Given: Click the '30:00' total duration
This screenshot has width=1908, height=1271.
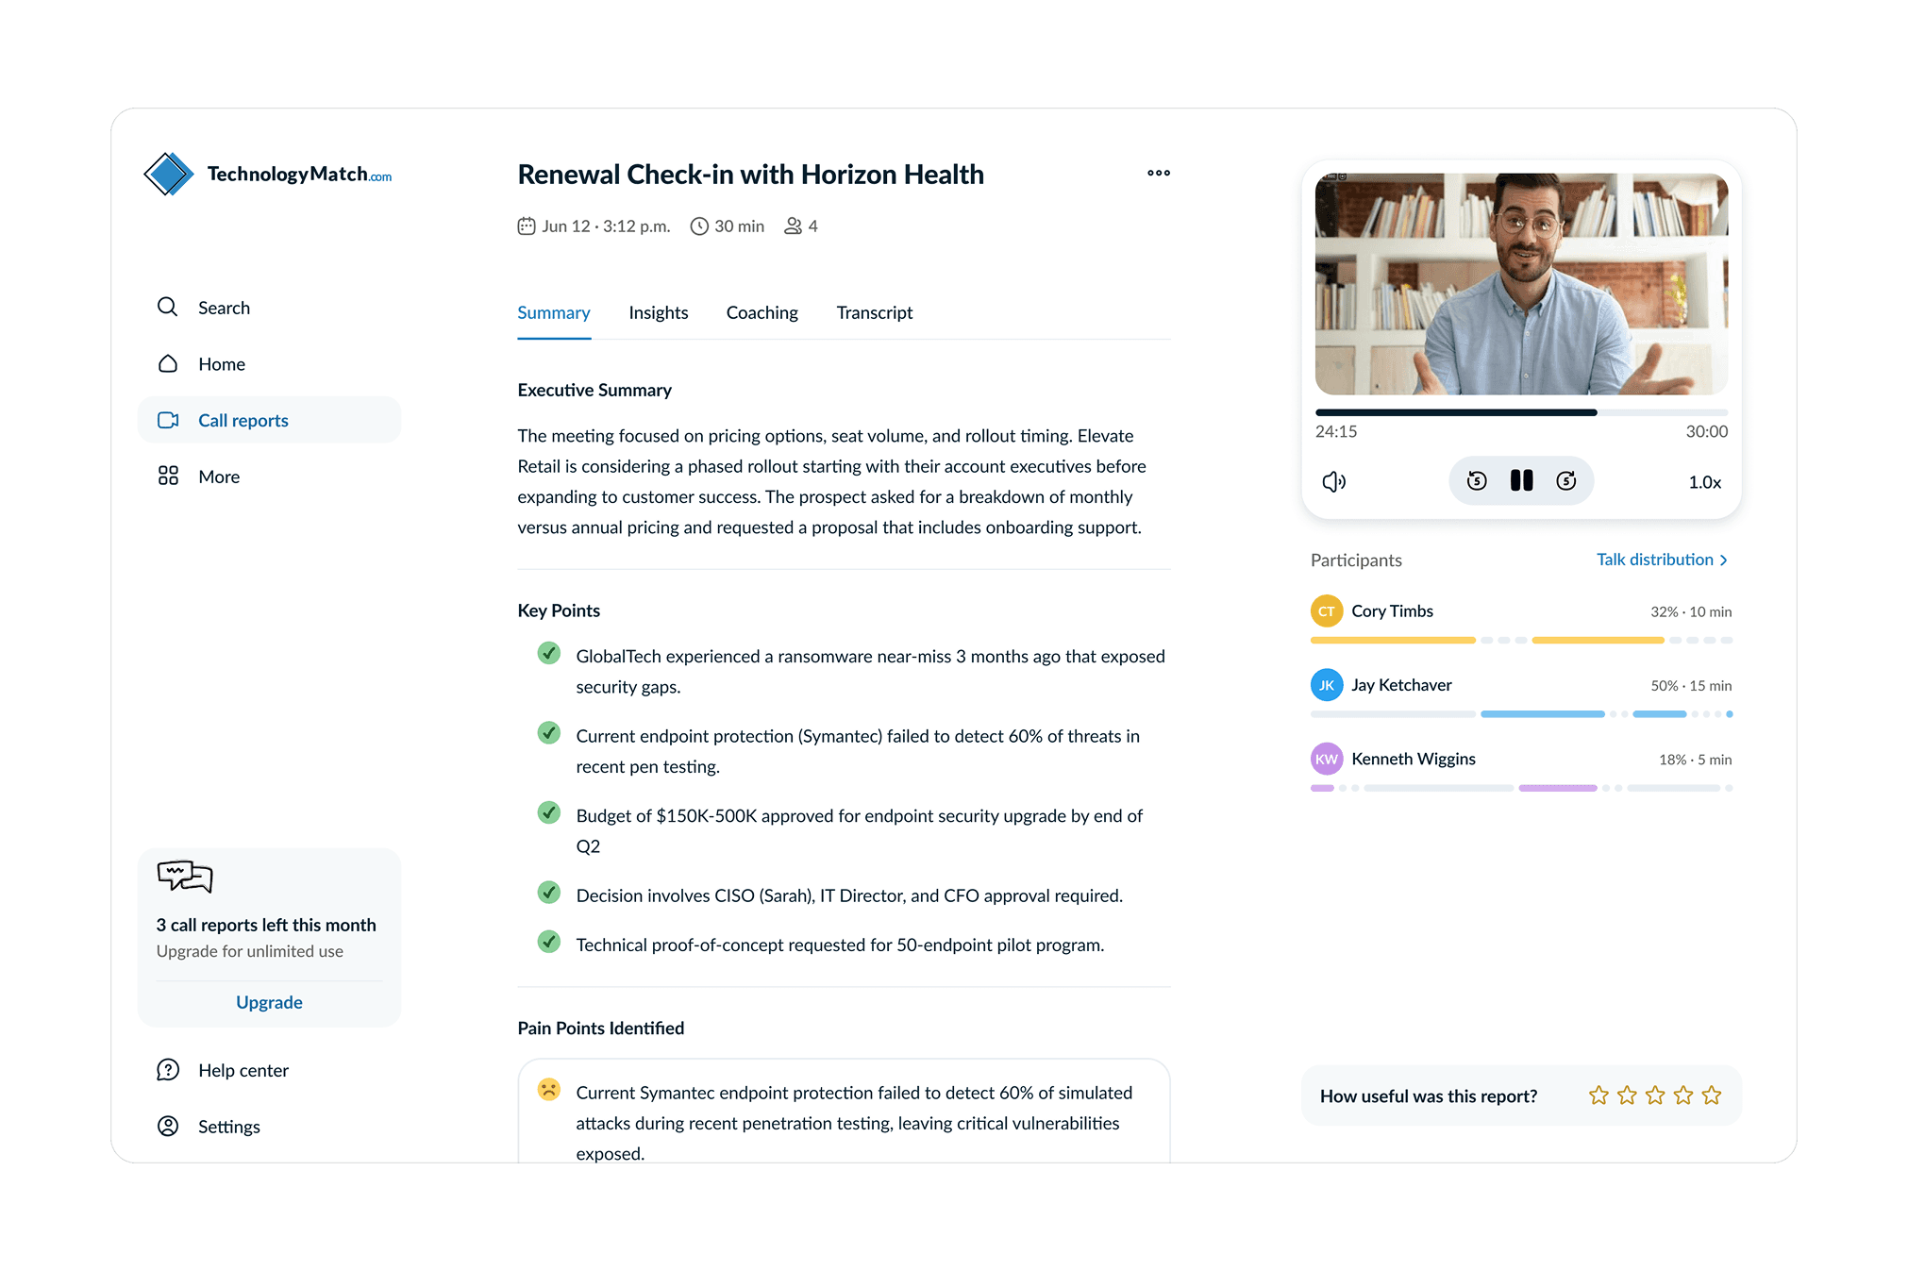Looking at the screenshot, I should click(1707, 431).
